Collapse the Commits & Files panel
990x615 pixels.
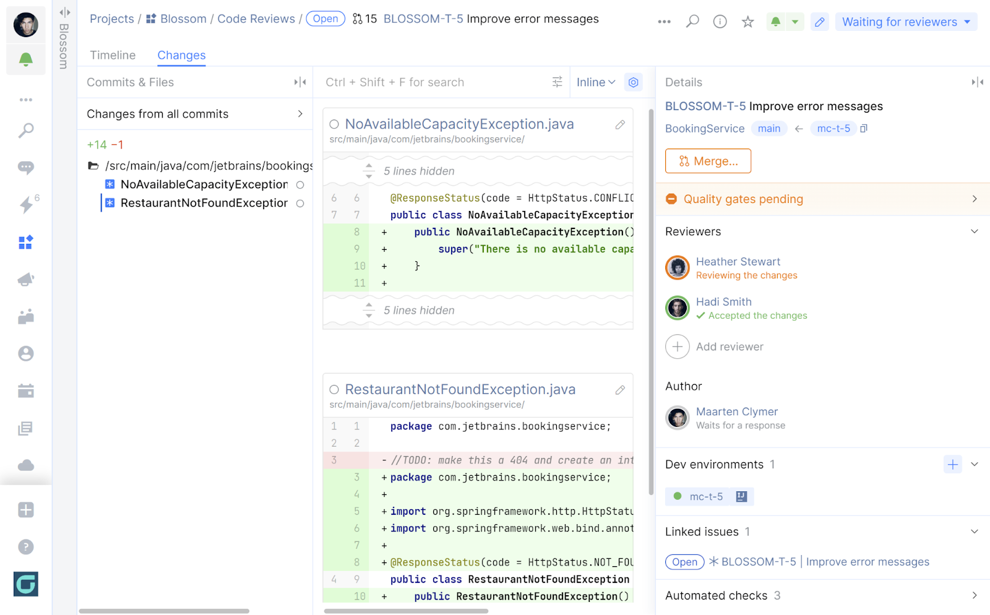[x=300, y=82]
